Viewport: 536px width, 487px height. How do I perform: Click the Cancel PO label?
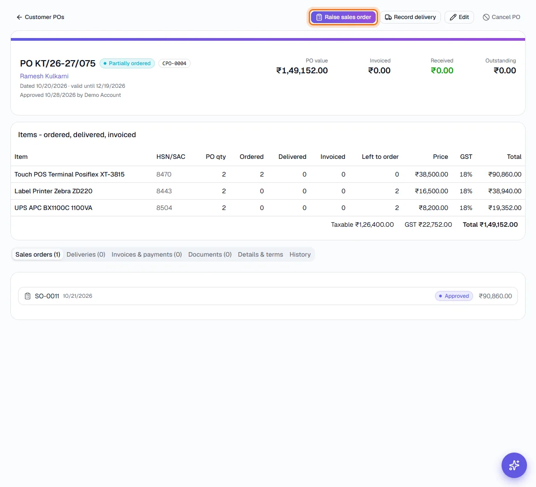tap(506, 17)
